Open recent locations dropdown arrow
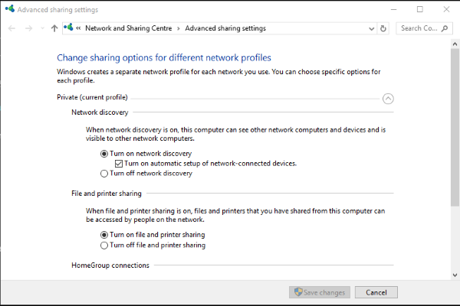This screenshot has height=306, width=460. pos(42,28)
